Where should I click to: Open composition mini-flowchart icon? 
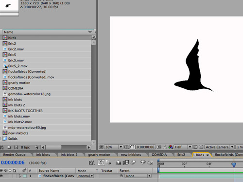tap(92, 163)
